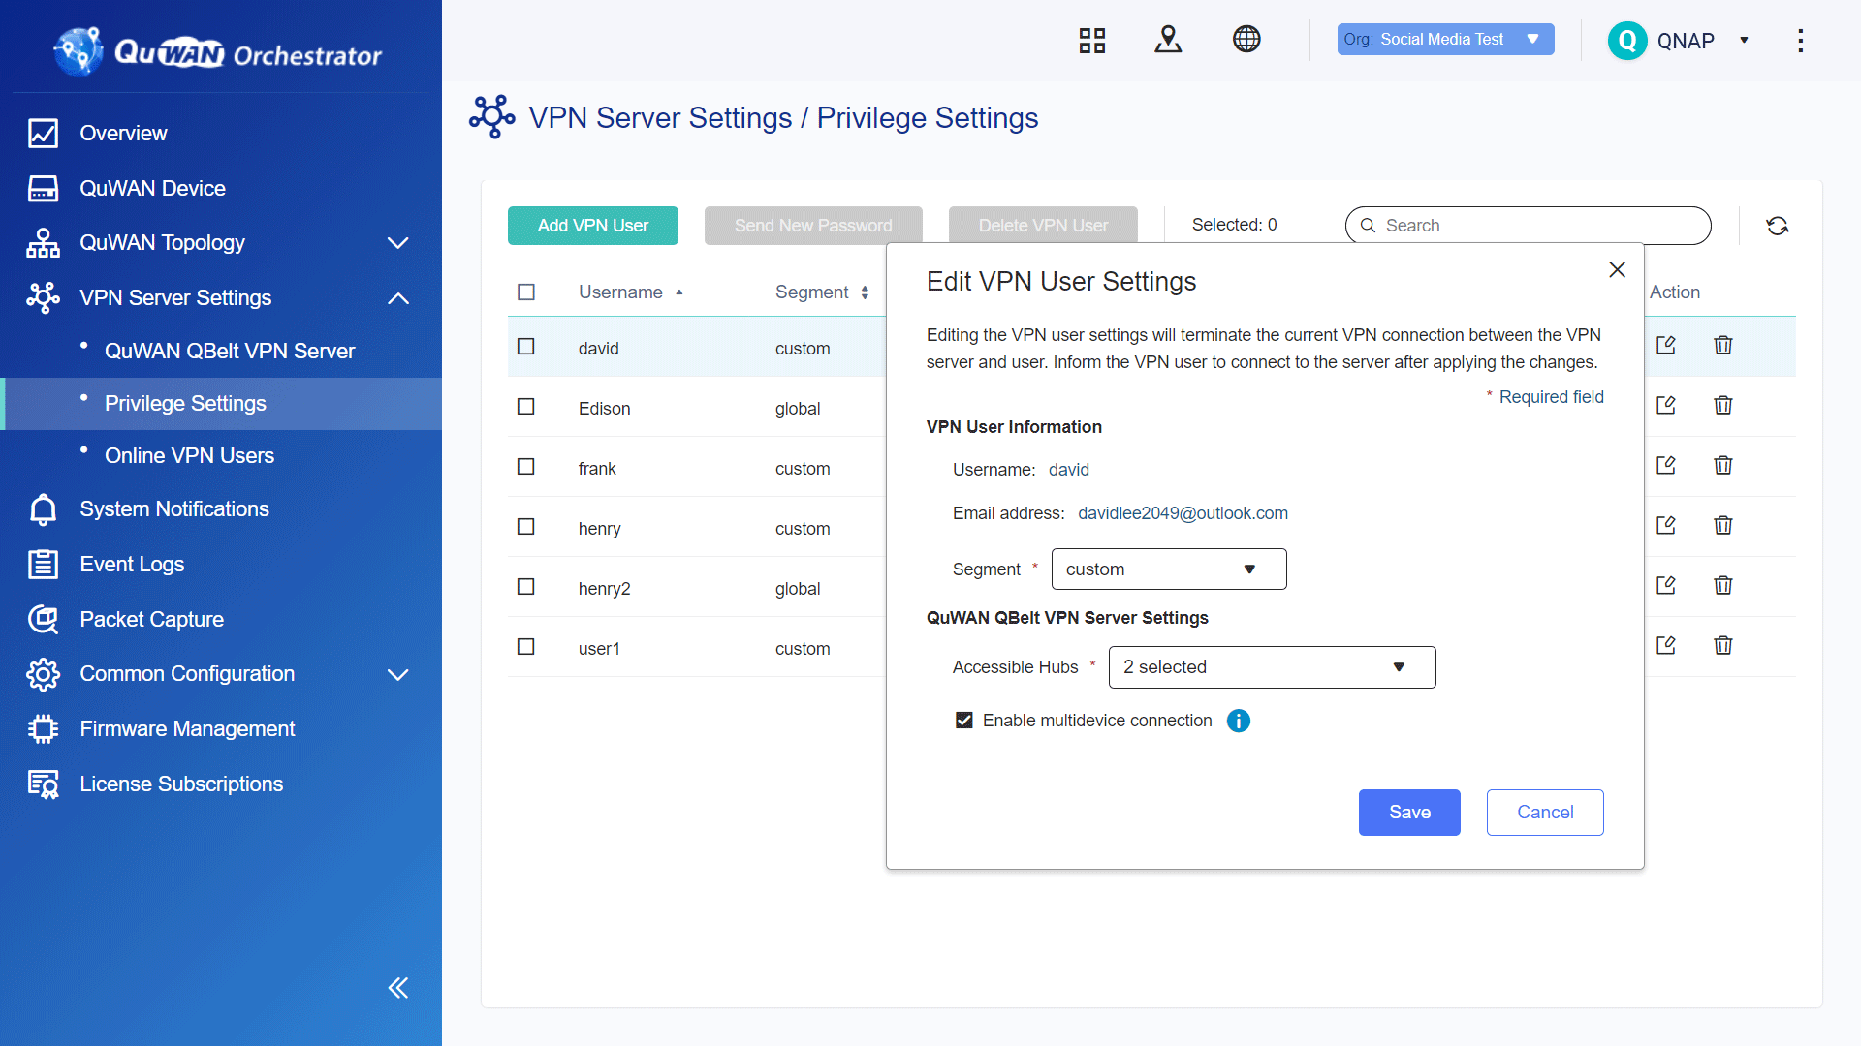Edit user frank with pencil icon
Viewport: 1861px width, 1046px height.
[x=1666, y=465]
